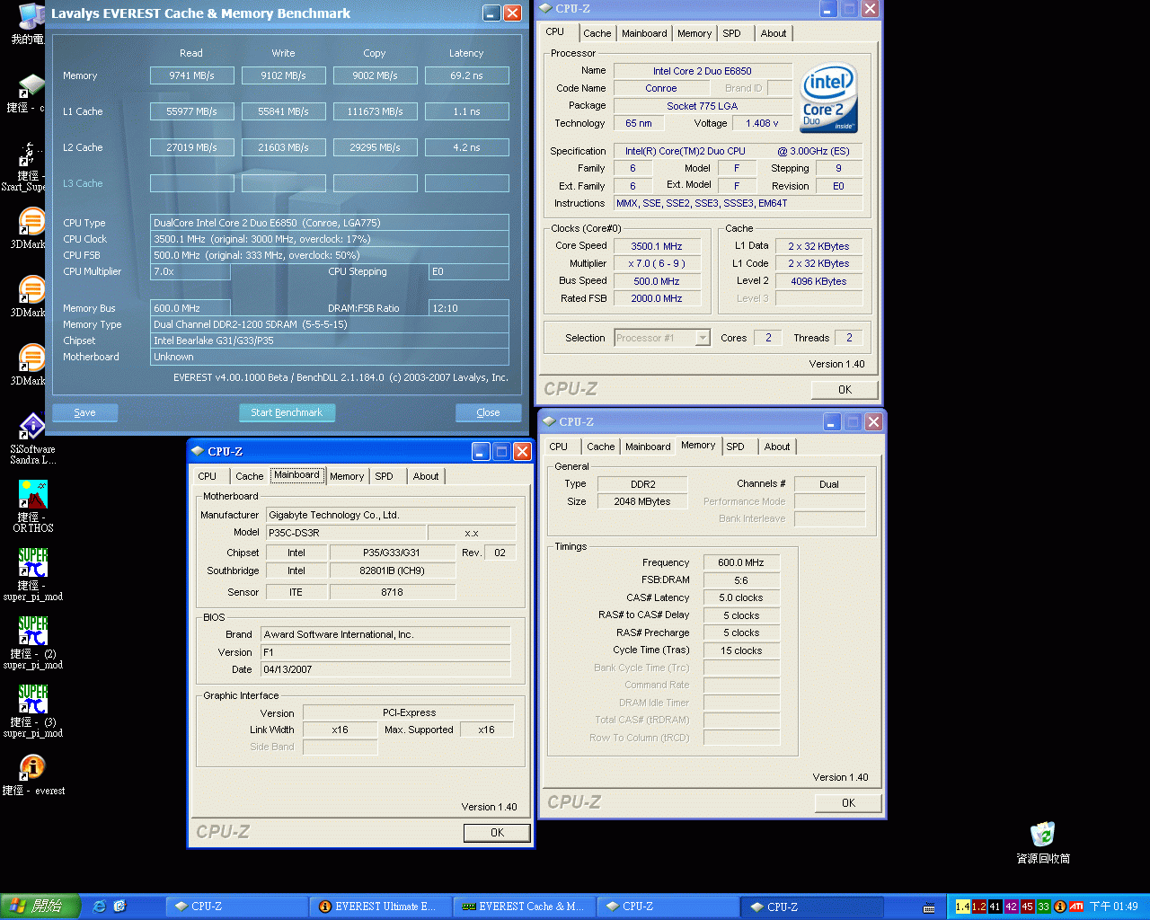Select About tab in CPU-Z Mainboard window

pos(426,476)
